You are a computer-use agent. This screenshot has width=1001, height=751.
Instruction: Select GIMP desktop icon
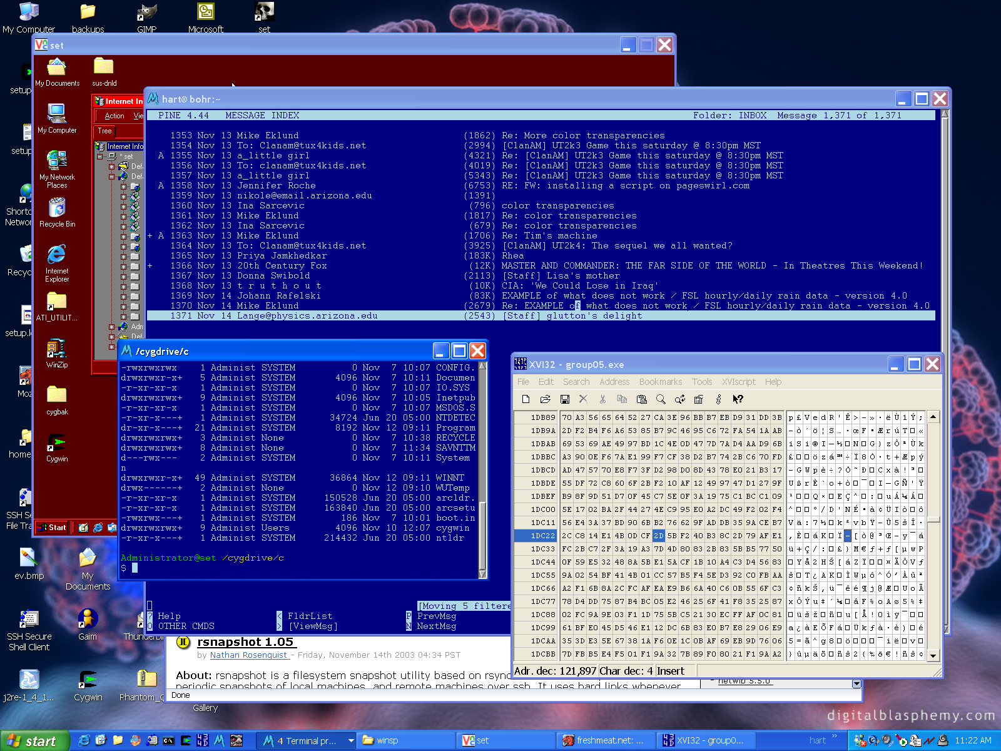147,17
